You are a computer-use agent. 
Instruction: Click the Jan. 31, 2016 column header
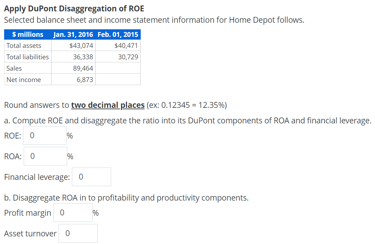point(73,34)
